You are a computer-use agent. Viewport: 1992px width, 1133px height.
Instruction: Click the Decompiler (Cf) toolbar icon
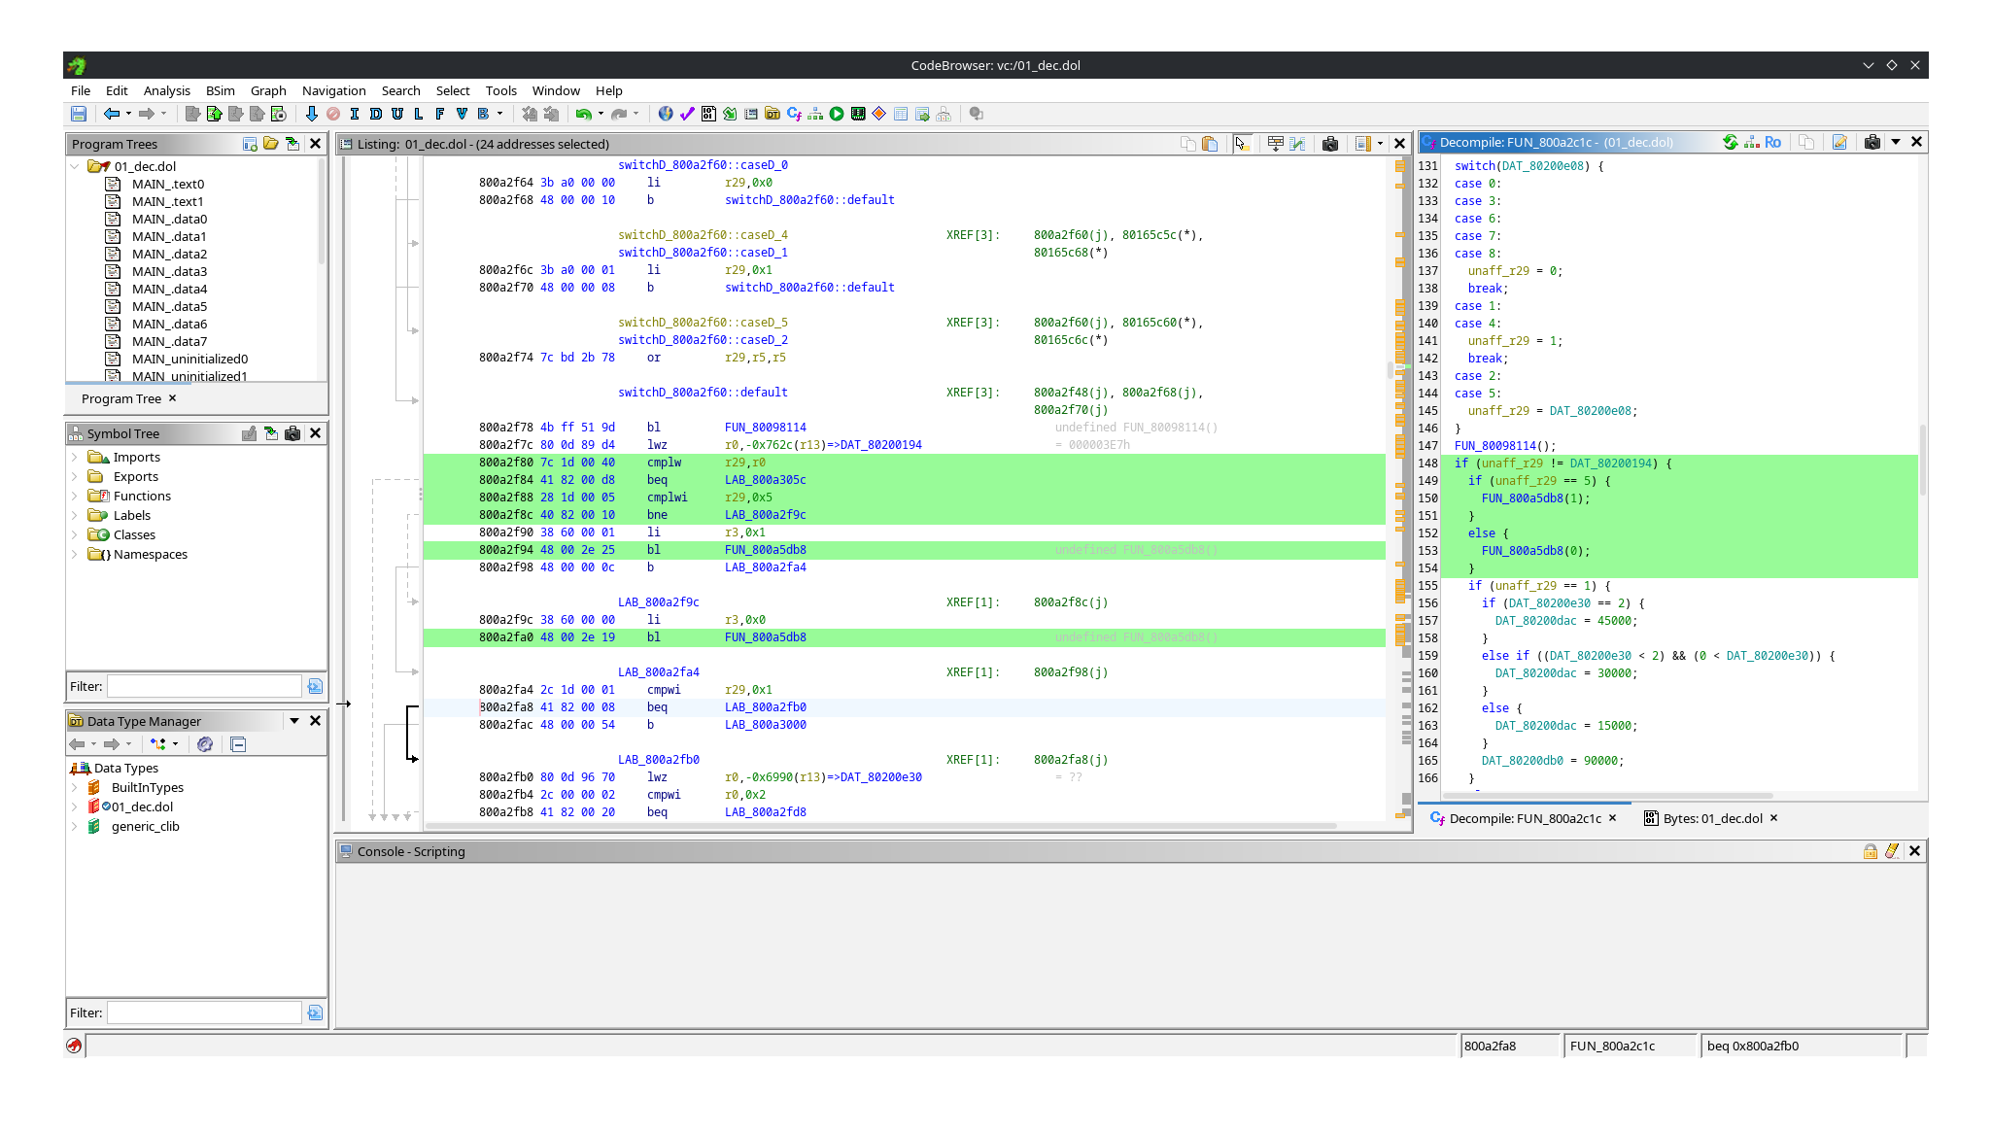[x=794, y=114]
